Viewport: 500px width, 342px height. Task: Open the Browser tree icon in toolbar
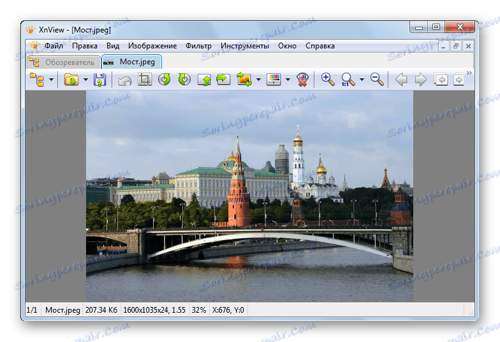coord(37,80)
